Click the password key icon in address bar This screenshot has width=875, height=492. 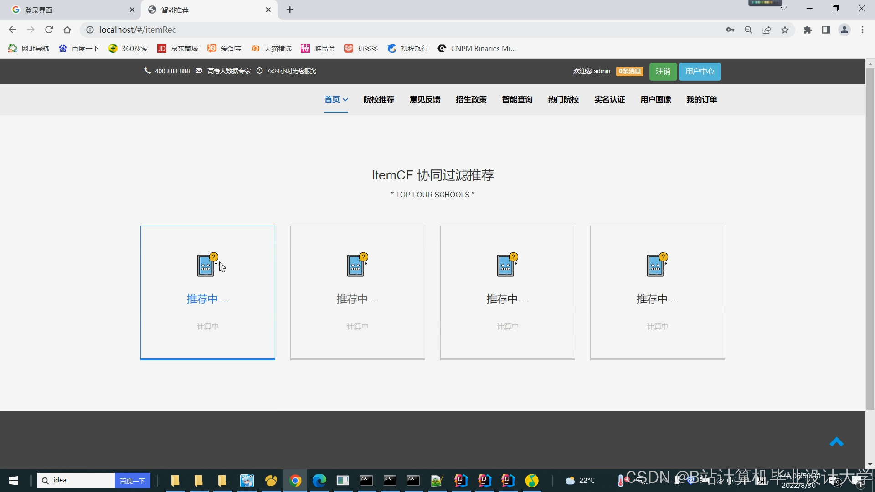(x=730, y=30)
